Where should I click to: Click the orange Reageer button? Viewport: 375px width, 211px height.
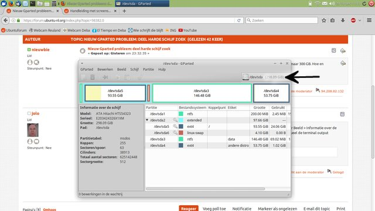[189, 209]
